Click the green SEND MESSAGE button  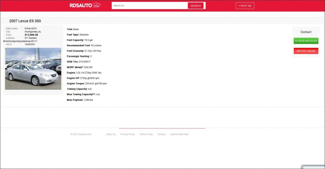pyautogui.click(x=306, y=41)
